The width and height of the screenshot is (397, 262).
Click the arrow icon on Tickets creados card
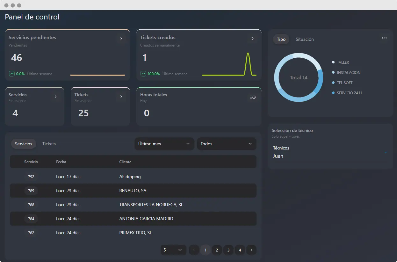pyautogui.click(x=252, y=38)
